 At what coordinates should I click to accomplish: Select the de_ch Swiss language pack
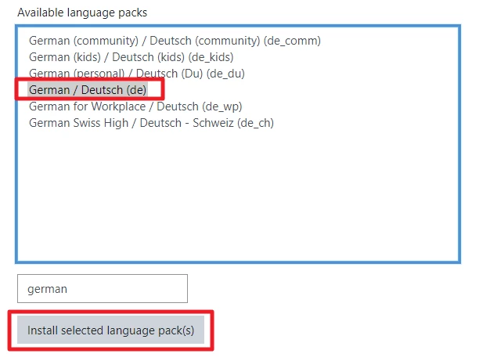pos(151,123)
